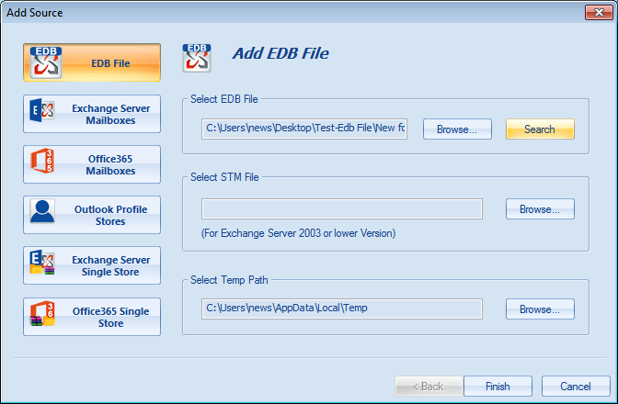Click the 'Select EDB File' group label
Viewport: 618px width, 404px height.
click(x=223, y=99)
